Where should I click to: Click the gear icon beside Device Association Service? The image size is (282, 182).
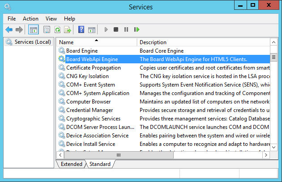62,135
